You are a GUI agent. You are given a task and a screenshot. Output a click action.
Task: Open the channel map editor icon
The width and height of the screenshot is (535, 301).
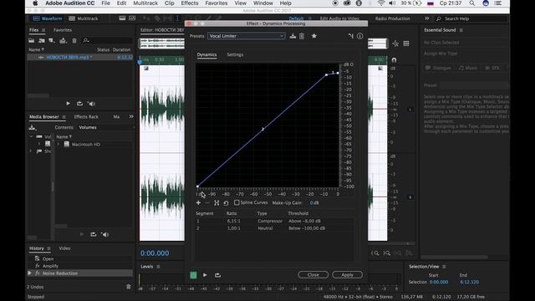click(351, 36)
